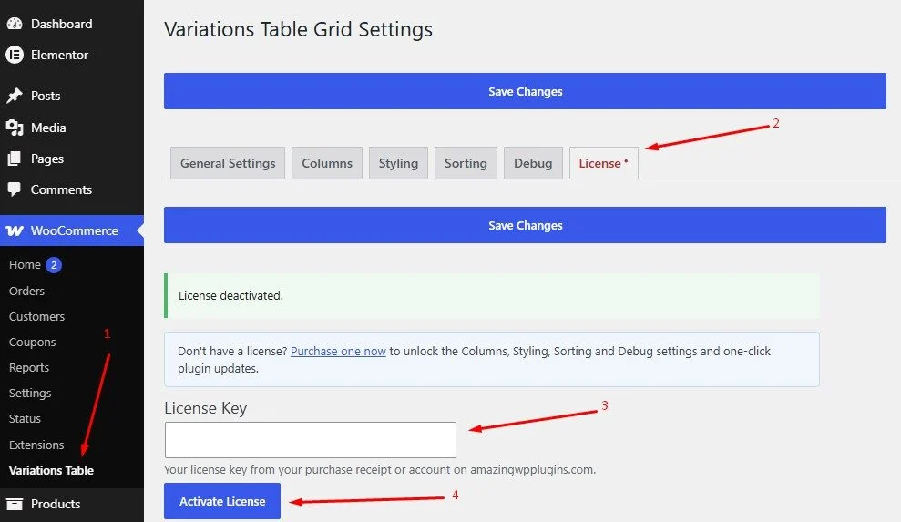Click the Pages icon in sidebar
Viewport: 901px width, 522px height.
pos(15,159)
